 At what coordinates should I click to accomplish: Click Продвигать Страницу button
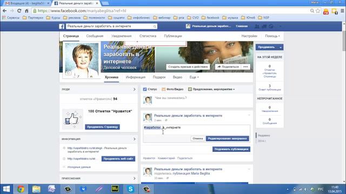coord(102,127)
